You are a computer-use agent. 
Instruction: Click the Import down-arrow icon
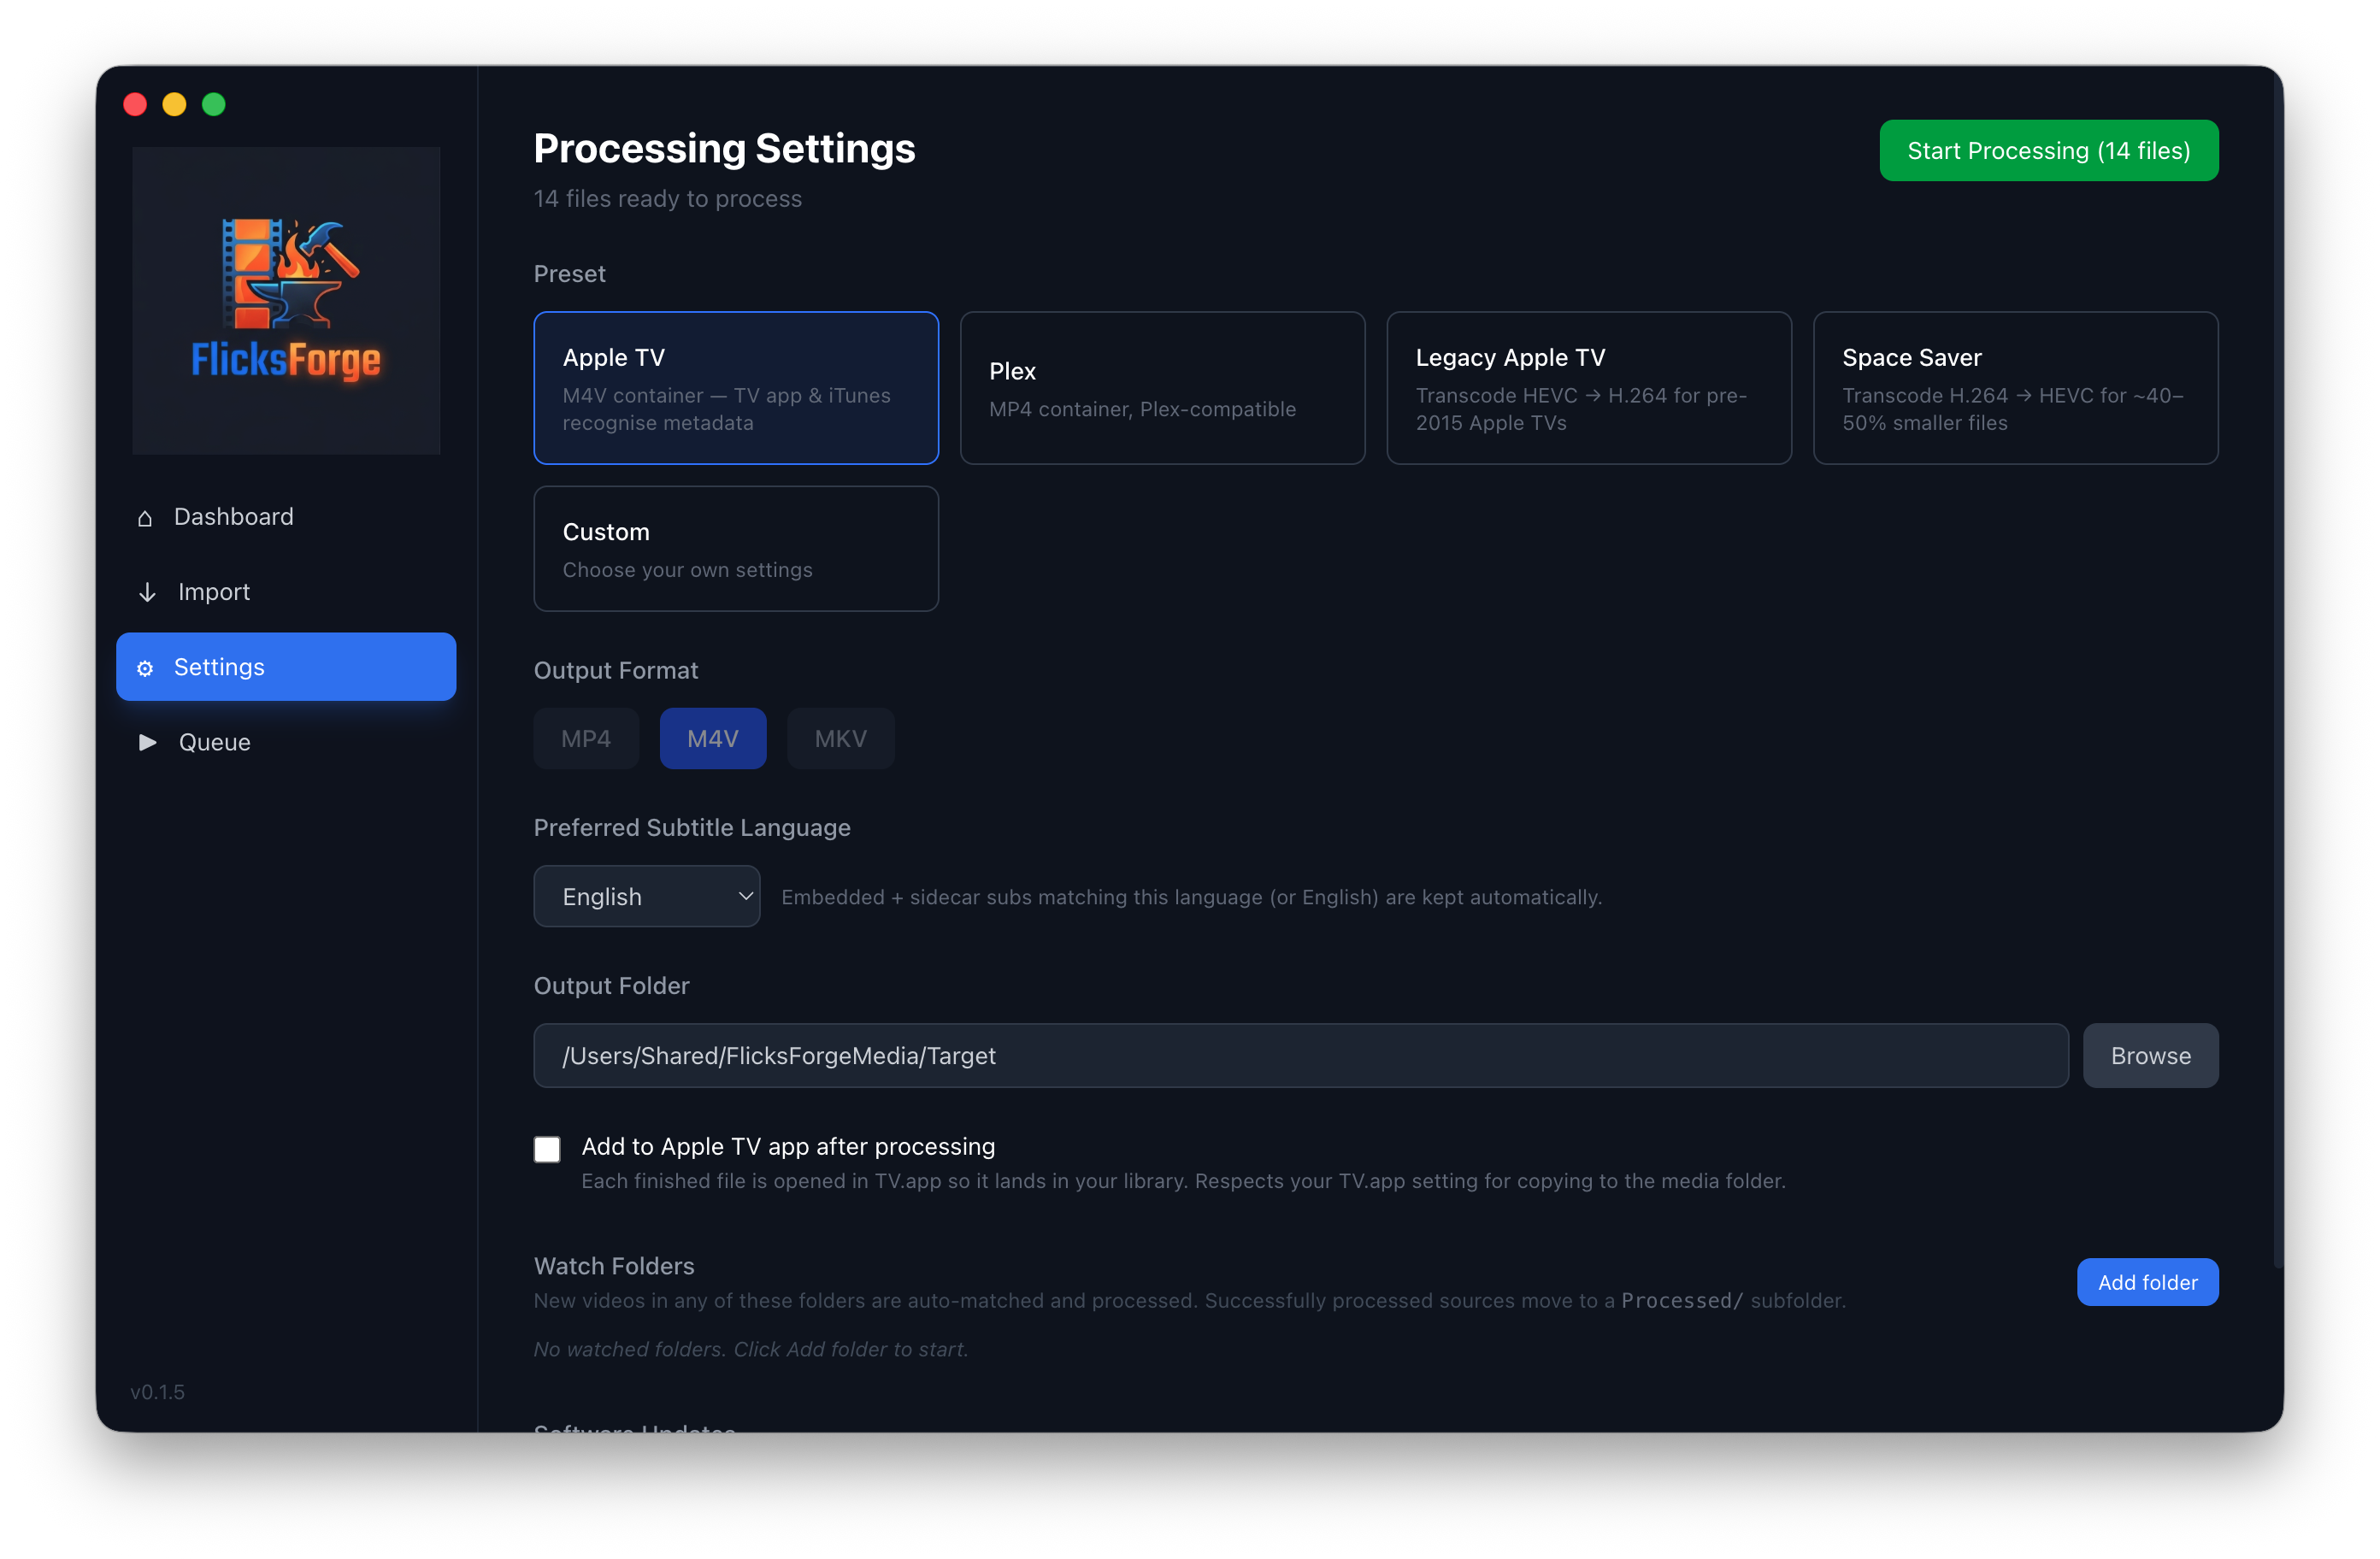click(147, 592)
